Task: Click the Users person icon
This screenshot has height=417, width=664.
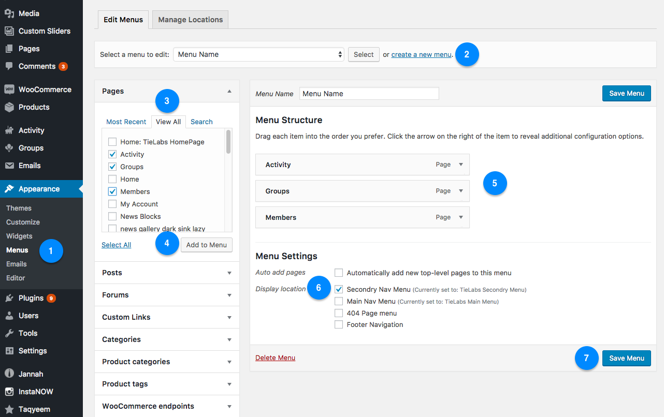Action: [9, 316]
